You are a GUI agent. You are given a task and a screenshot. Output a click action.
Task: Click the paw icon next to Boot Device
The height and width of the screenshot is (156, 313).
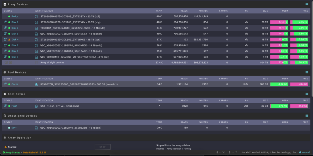point(5,94)
